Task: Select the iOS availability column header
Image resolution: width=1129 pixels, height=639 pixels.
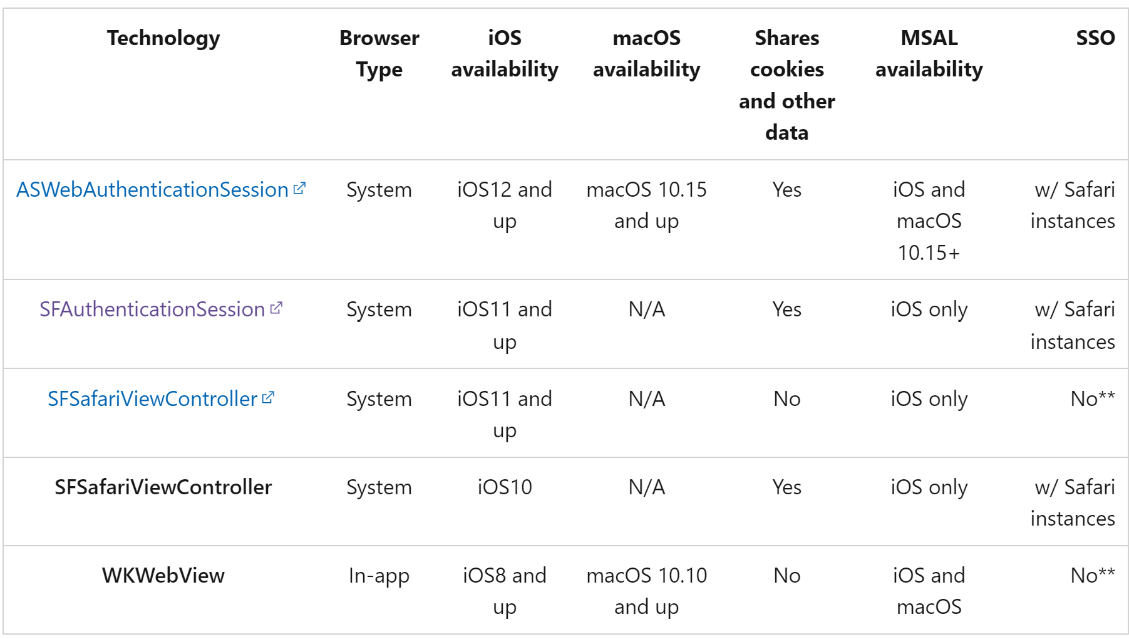Action: pyautogui.click(x=505, y=54)
